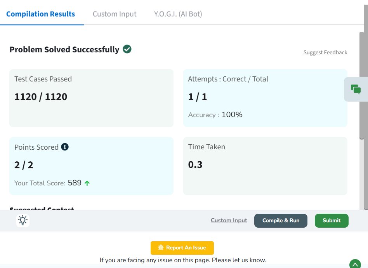The height and width of the screenshot is (268, 368).
Task: Click the scroll-to-top chevron icon
Action: tap(355, 265)
